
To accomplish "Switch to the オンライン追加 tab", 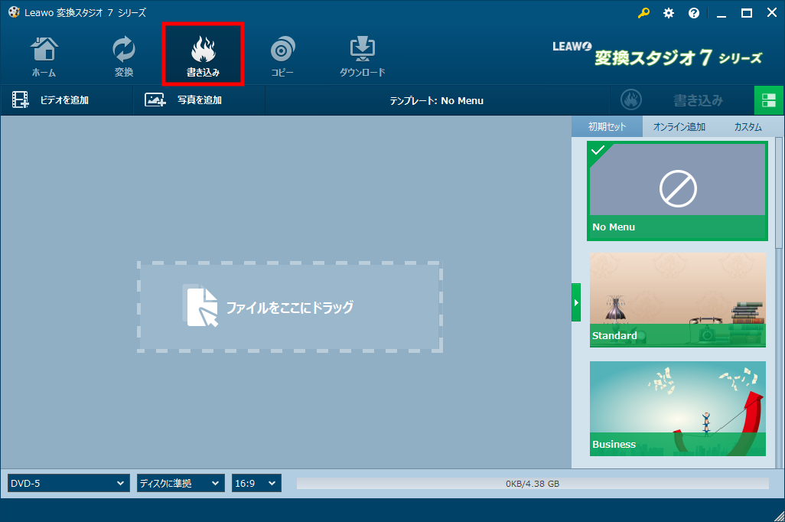I will (x=679, y=127).
